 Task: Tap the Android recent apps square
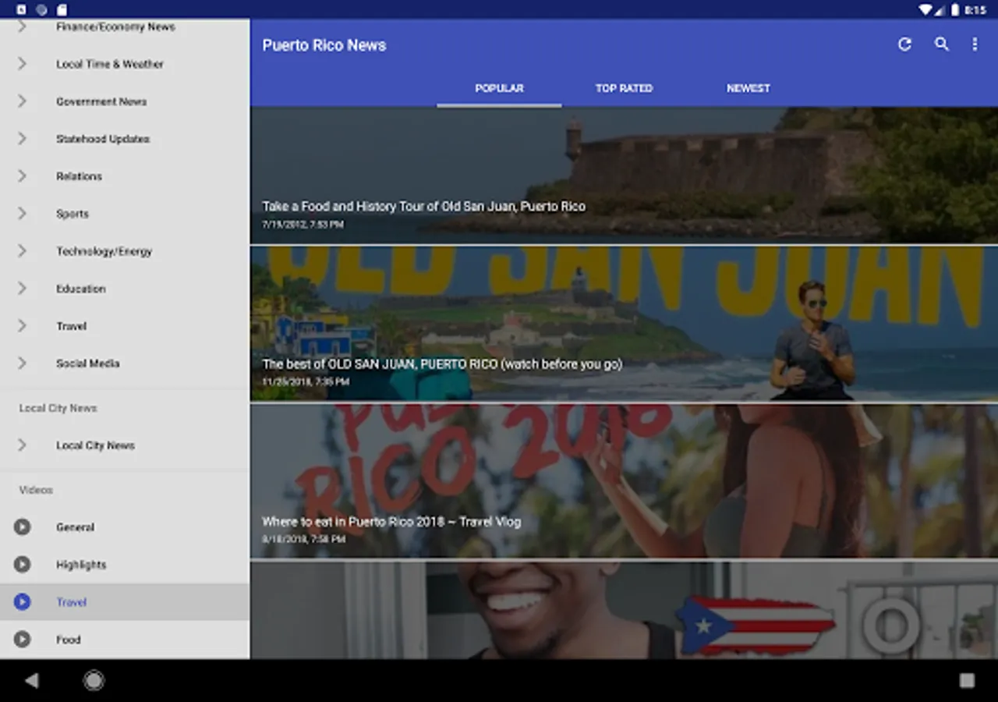(x=967, y=681)
